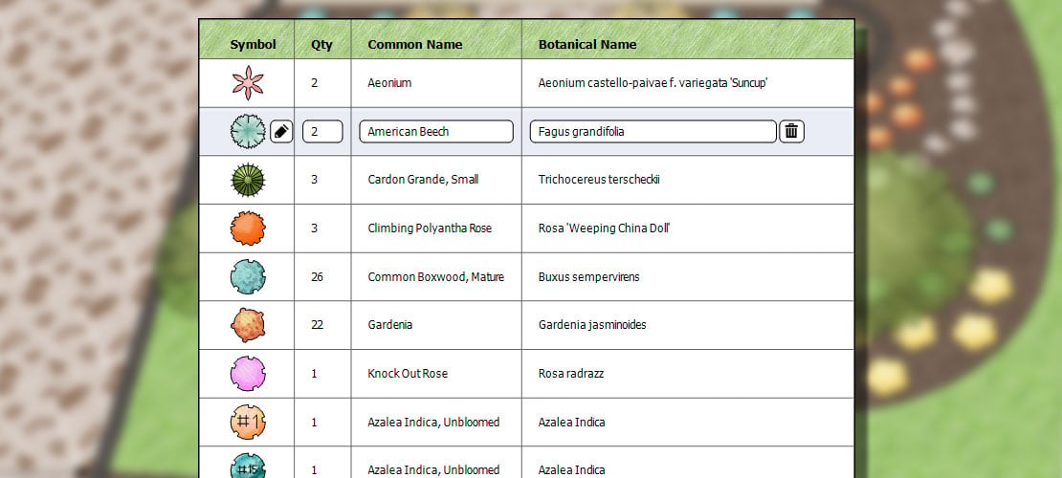The image size is (1062, 478).
Task: Select the Aeonium castello-paivae botanical name
Action: (x=653, y=83)
